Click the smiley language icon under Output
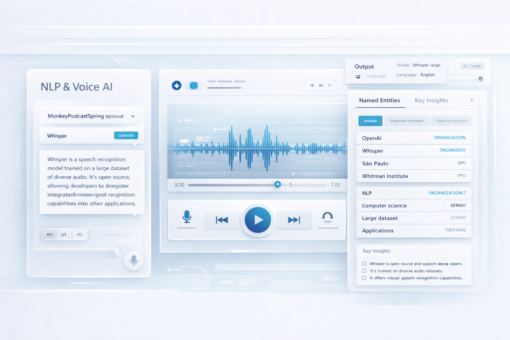 358,76
